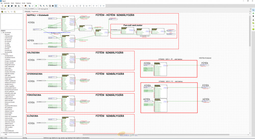The width and height of the screenshot is (255, 139).
Task: Redo the last undone action
Action: [x=33, y=6]
